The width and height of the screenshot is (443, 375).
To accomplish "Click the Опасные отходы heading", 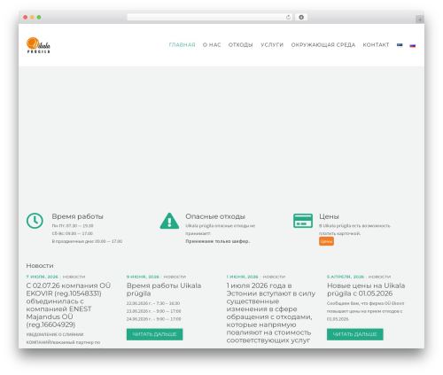I will click(215, 216).
